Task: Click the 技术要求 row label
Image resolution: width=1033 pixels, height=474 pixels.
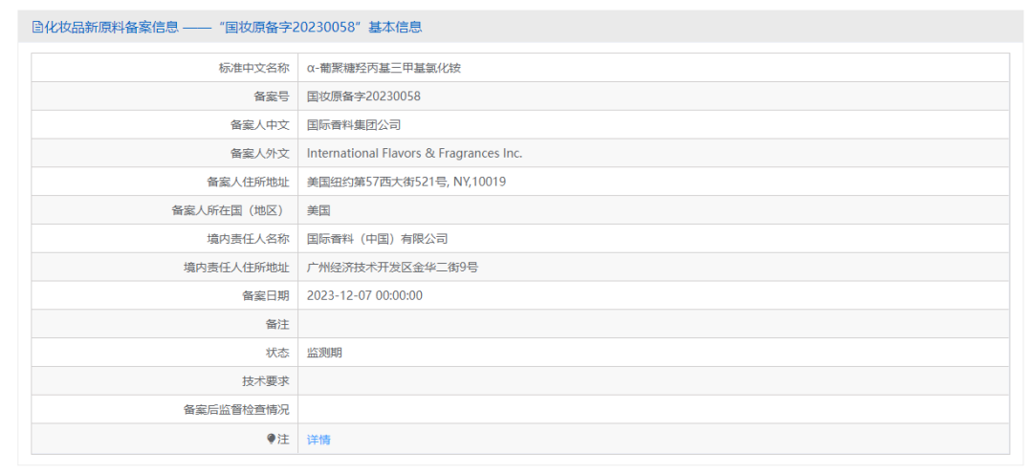Action: tap(265, 380)
